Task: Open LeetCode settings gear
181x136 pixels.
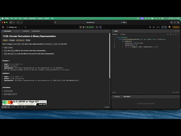Action: tap(154, 27)
